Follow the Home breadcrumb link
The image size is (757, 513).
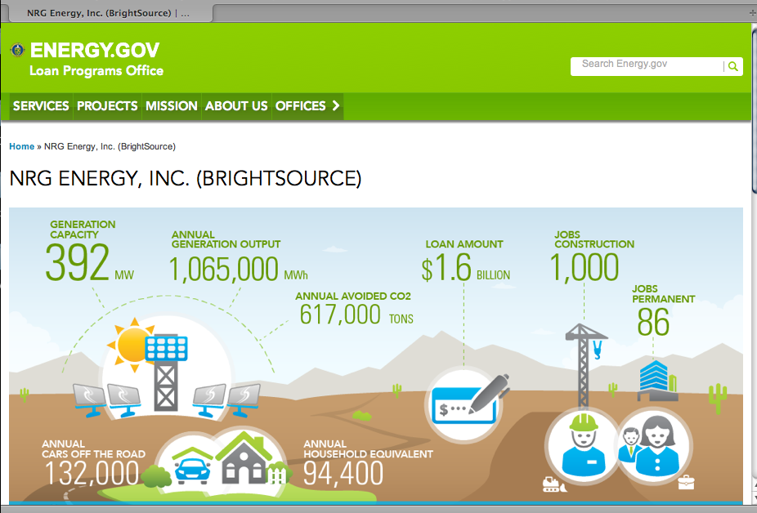click(x=22, y=146)
